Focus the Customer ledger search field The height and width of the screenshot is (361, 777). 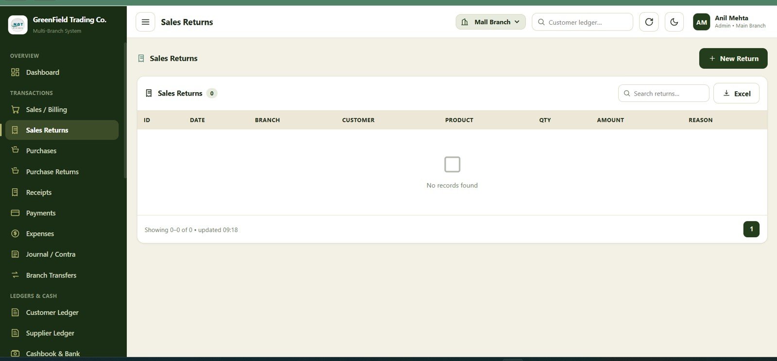coord(582,22)
